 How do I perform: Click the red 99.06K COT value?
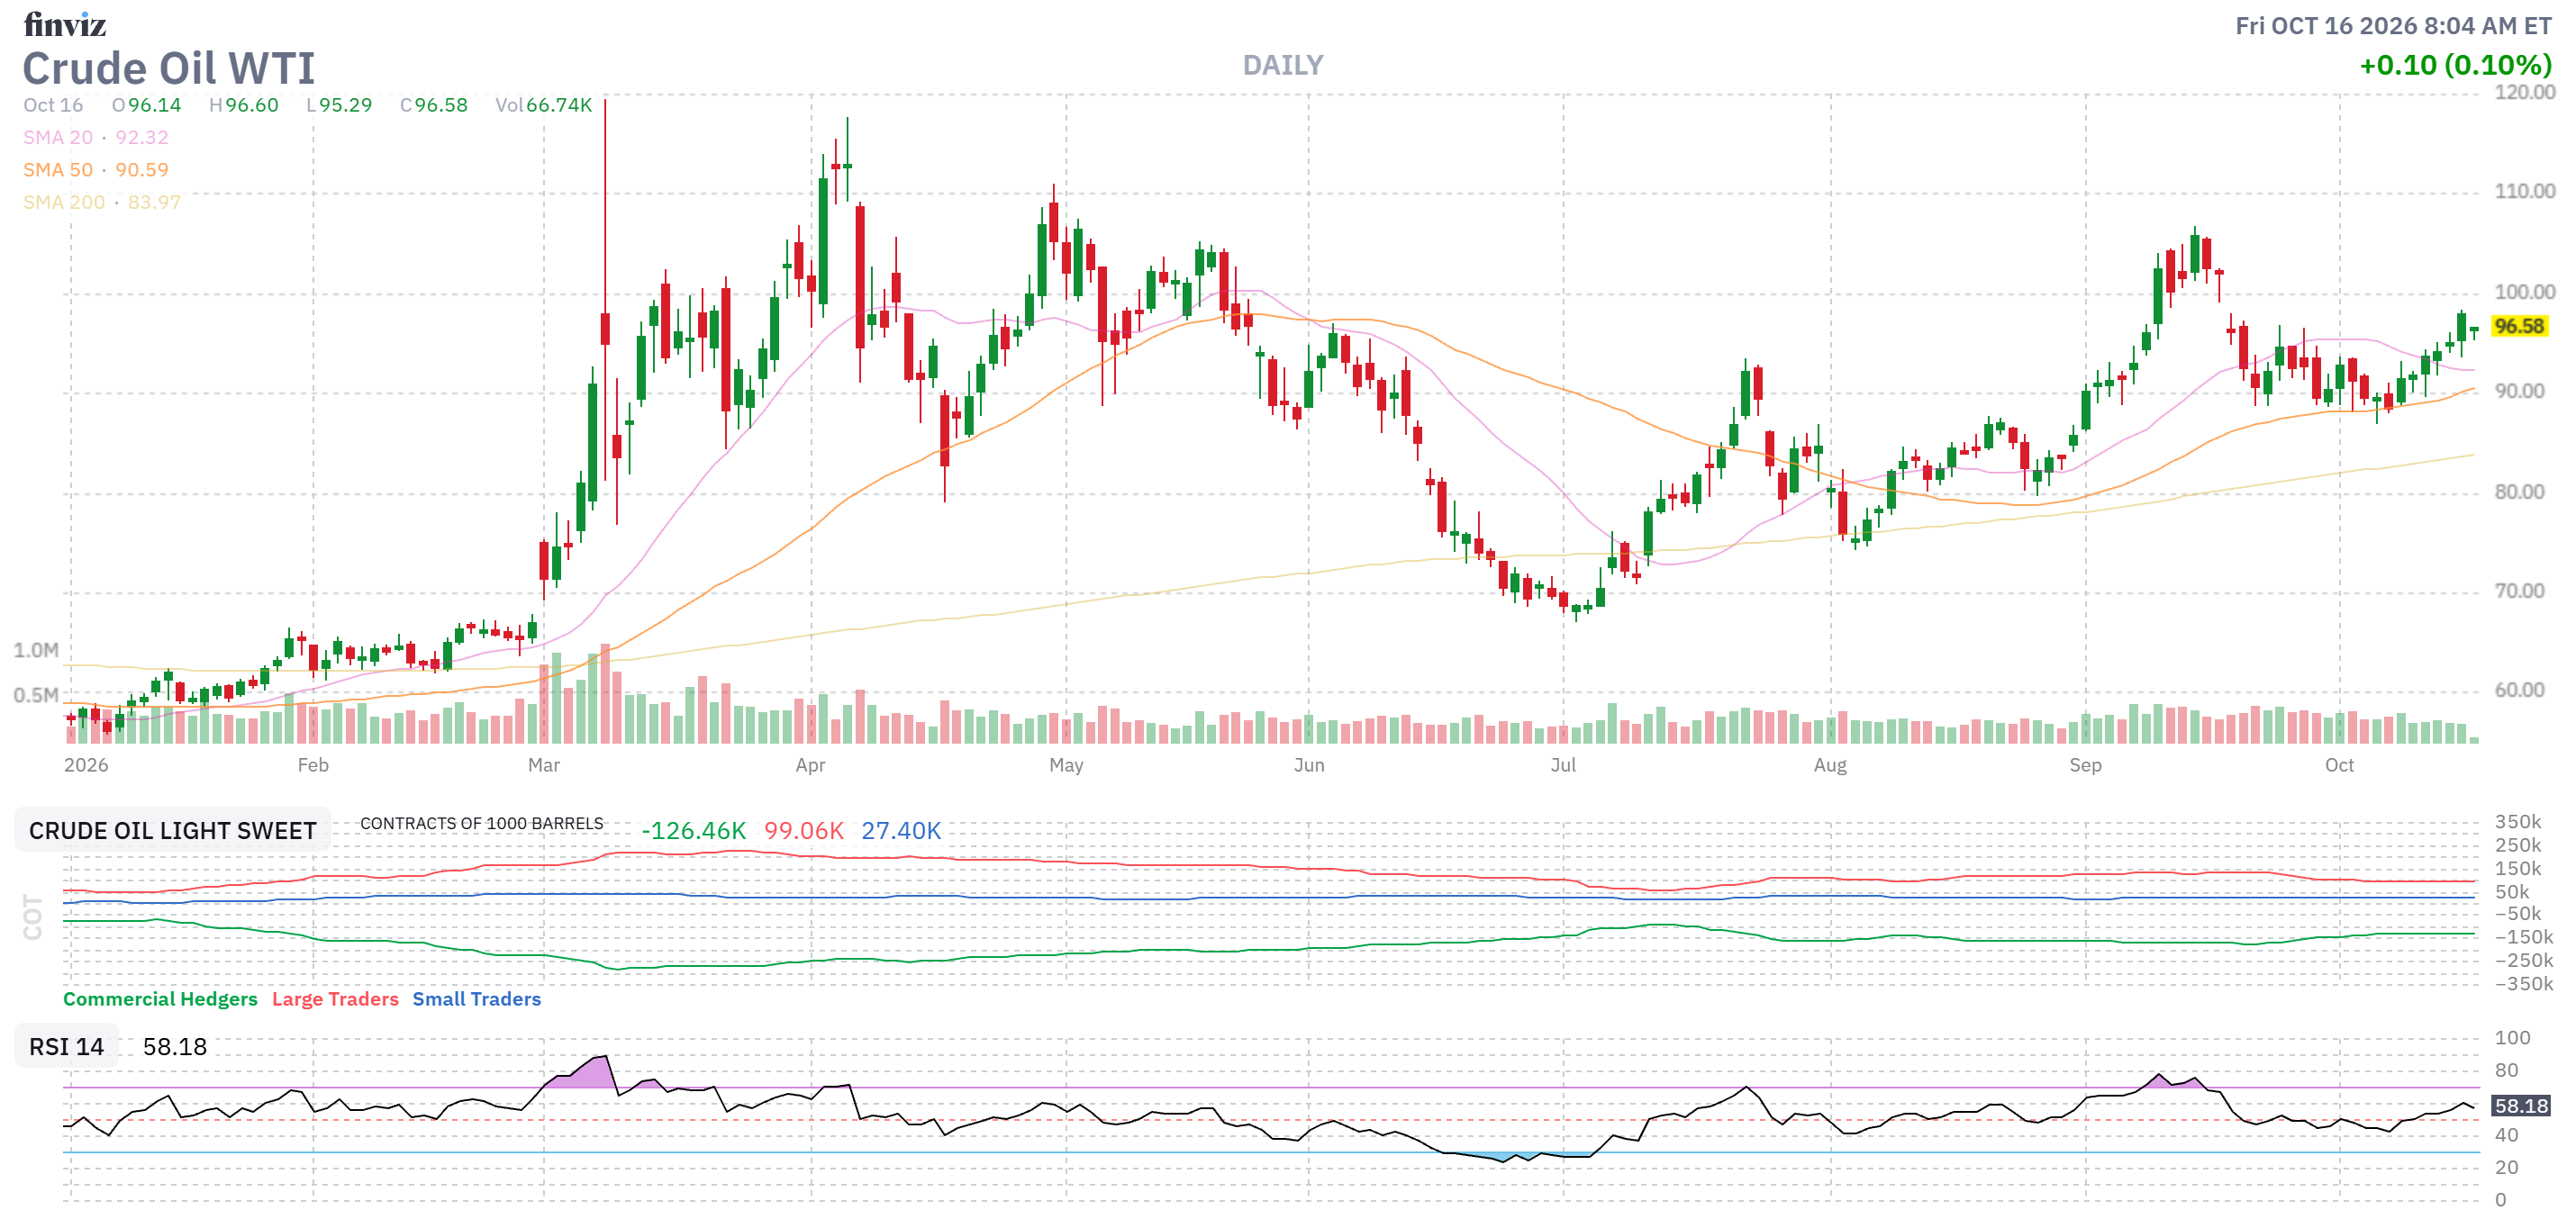tap(804, 831)
